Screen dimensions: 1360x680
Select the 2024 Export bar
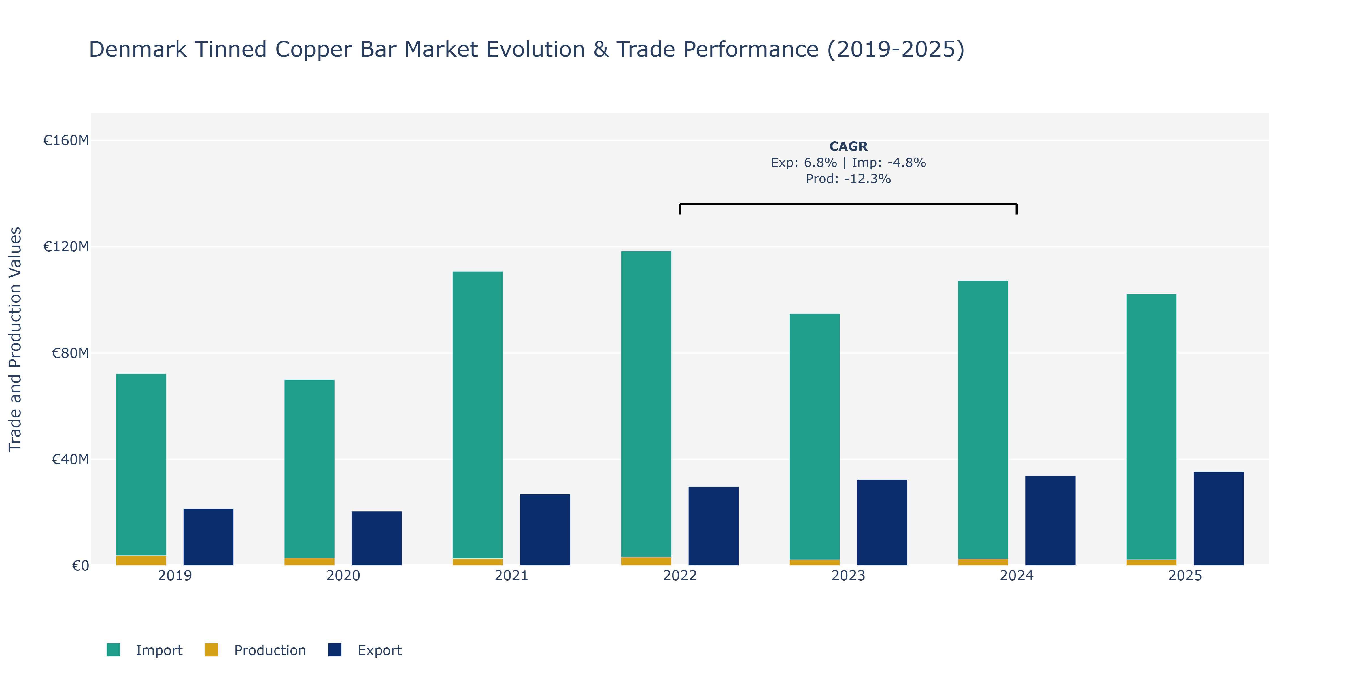click(x=1051, y=520)
